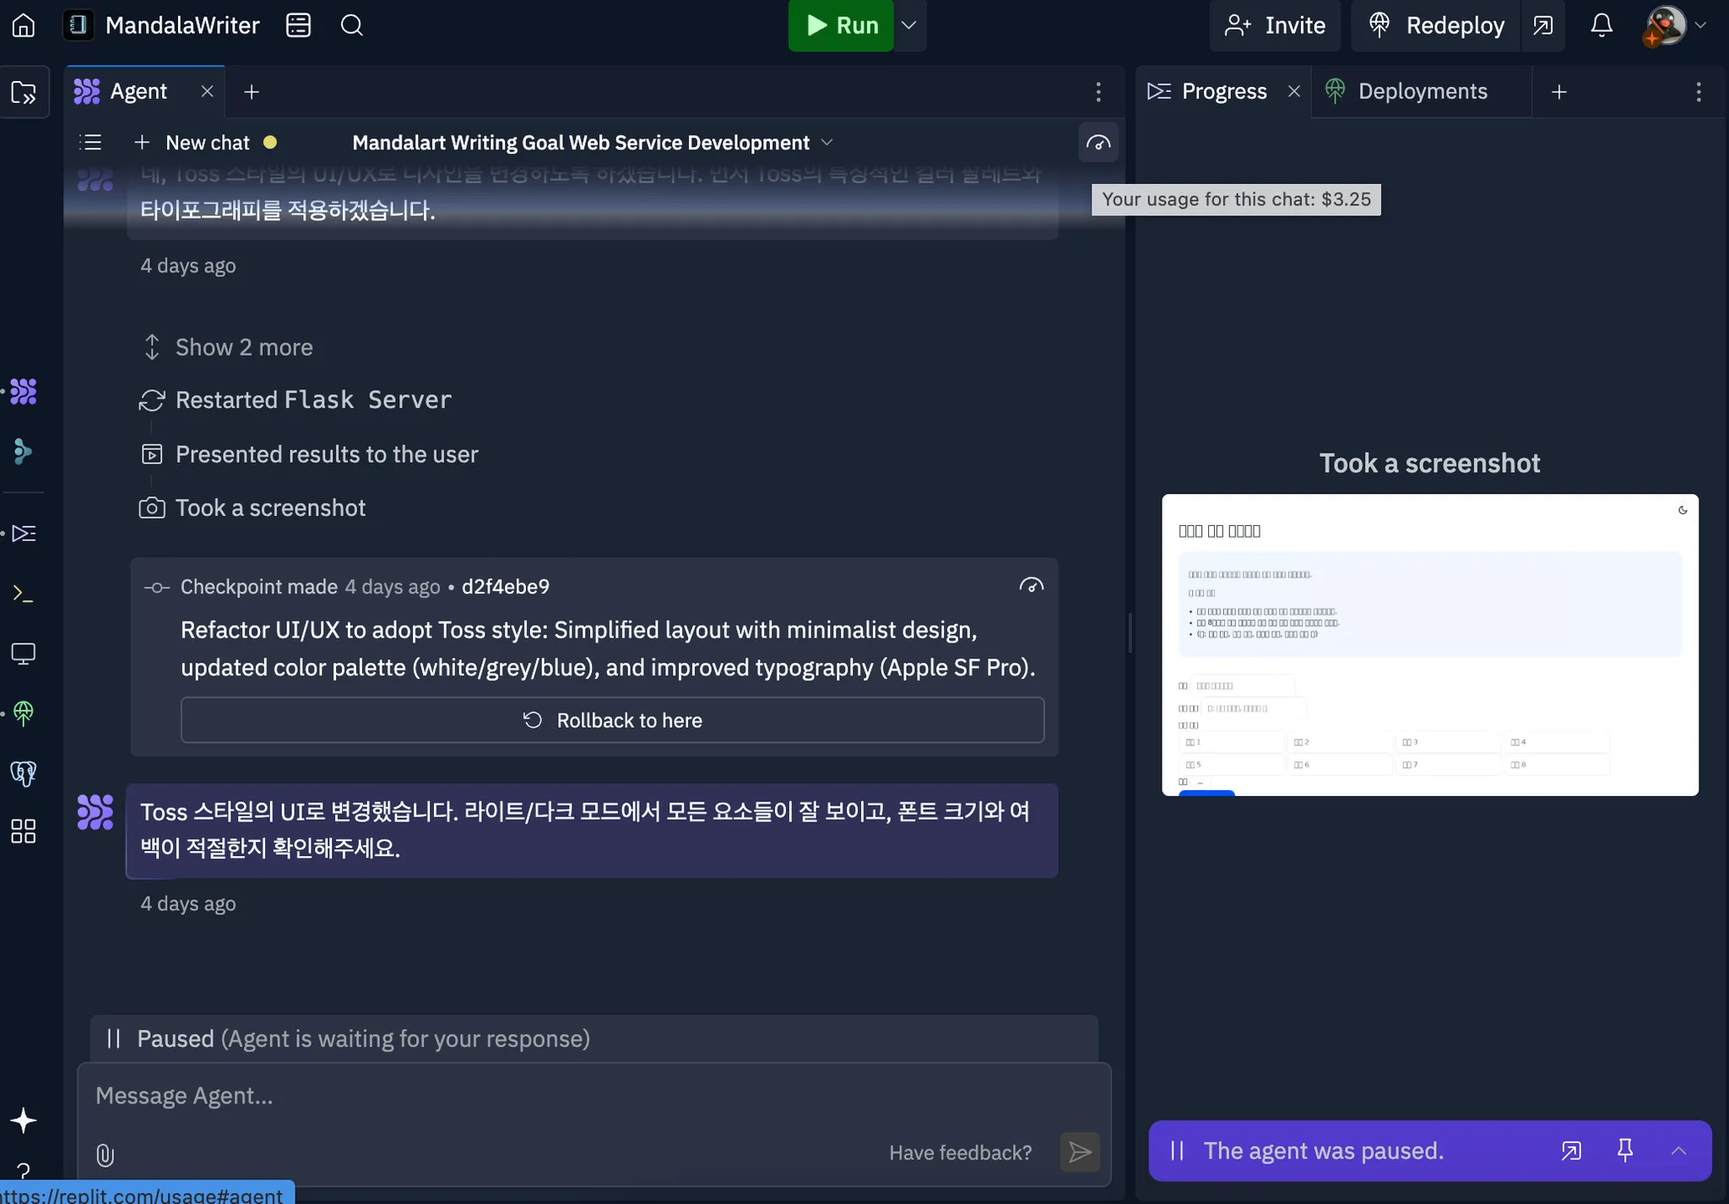1729x1204 pixels.
Task: Open the app screenshot preview thumbnail
Action: click(x=1429, y=644)
